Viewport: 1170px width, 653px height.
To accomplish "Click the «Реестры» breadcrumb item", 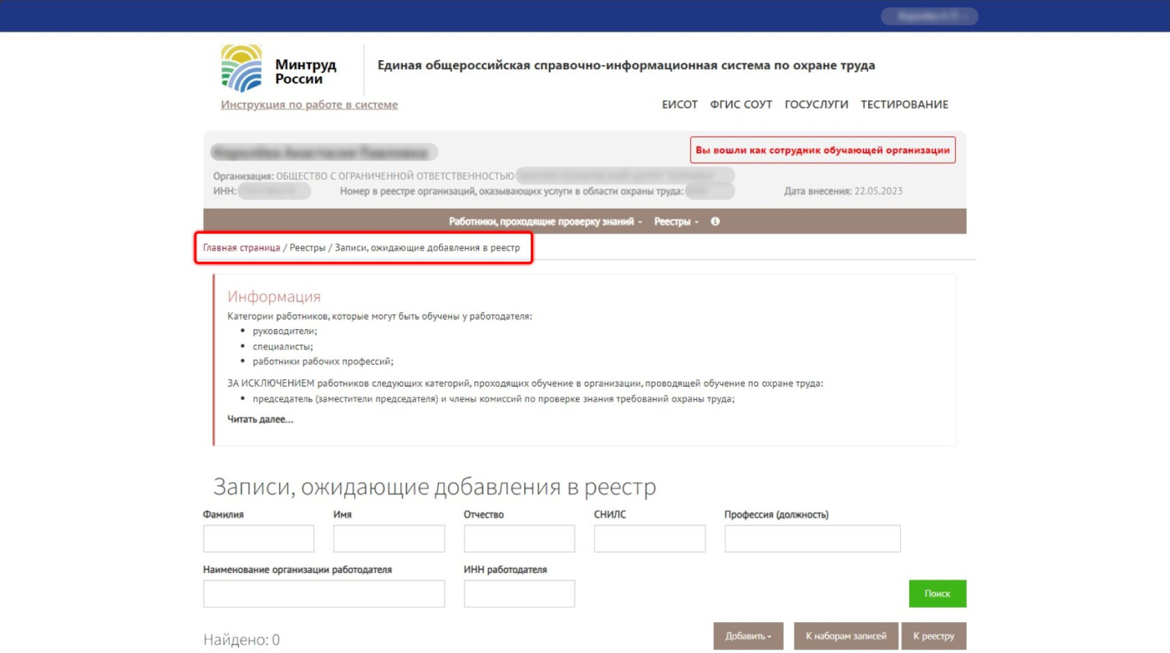I will pyautogui.click(x=308, y=248).
